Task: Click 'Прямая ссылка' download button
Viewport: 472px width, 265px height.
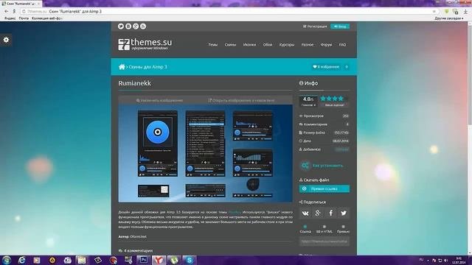Action: point(324,188)
